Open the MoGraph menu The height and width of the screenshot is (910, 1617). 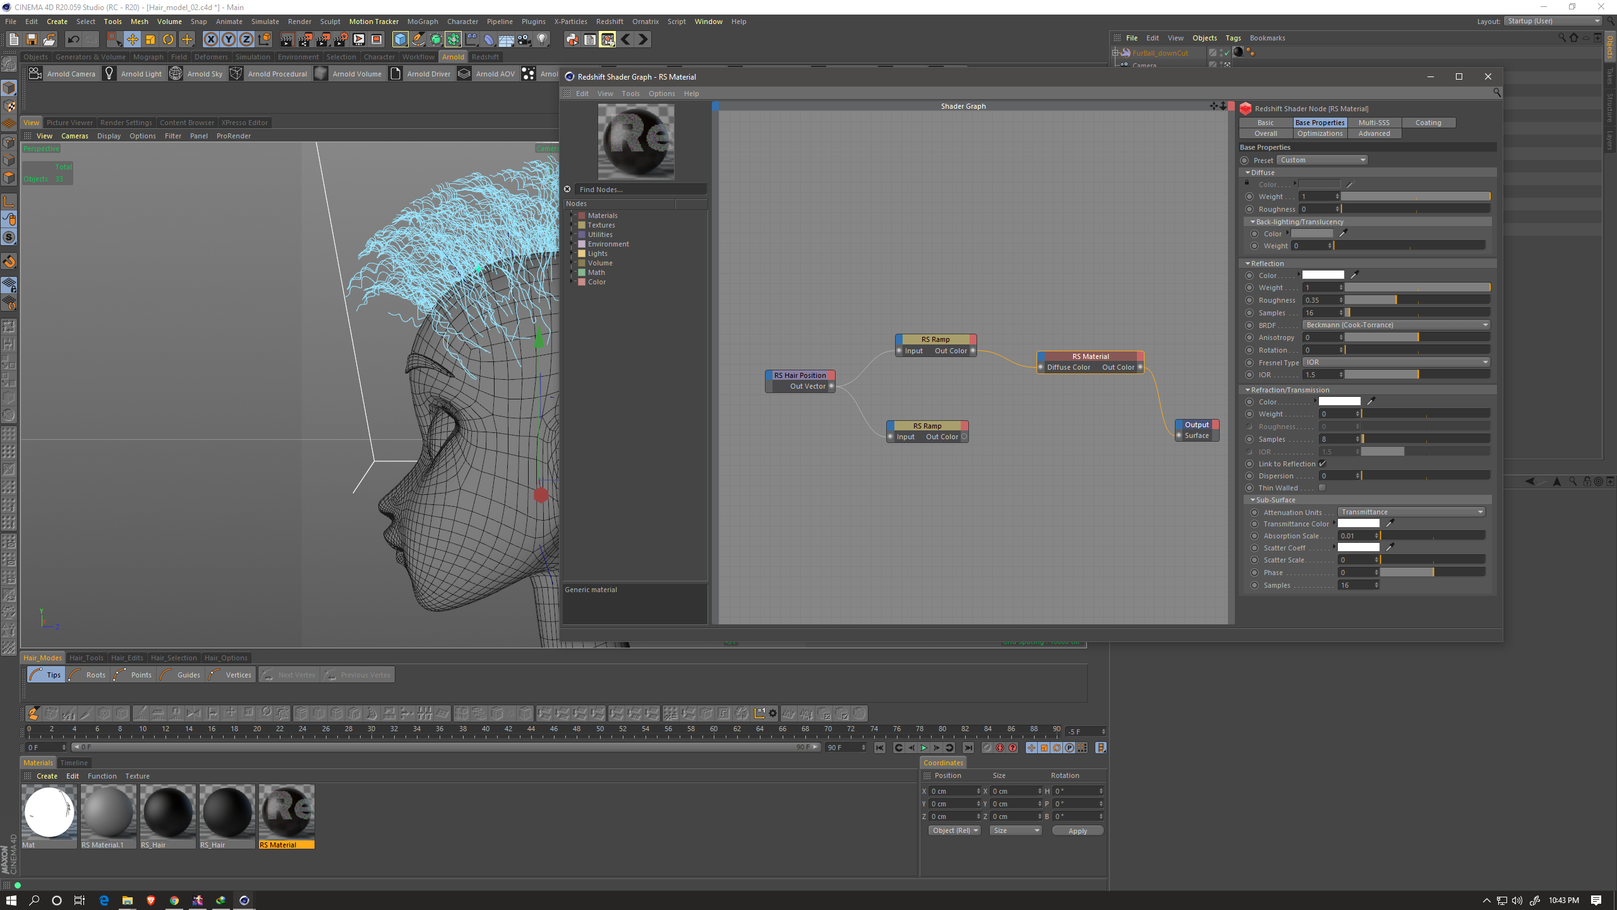coord(422,21)
